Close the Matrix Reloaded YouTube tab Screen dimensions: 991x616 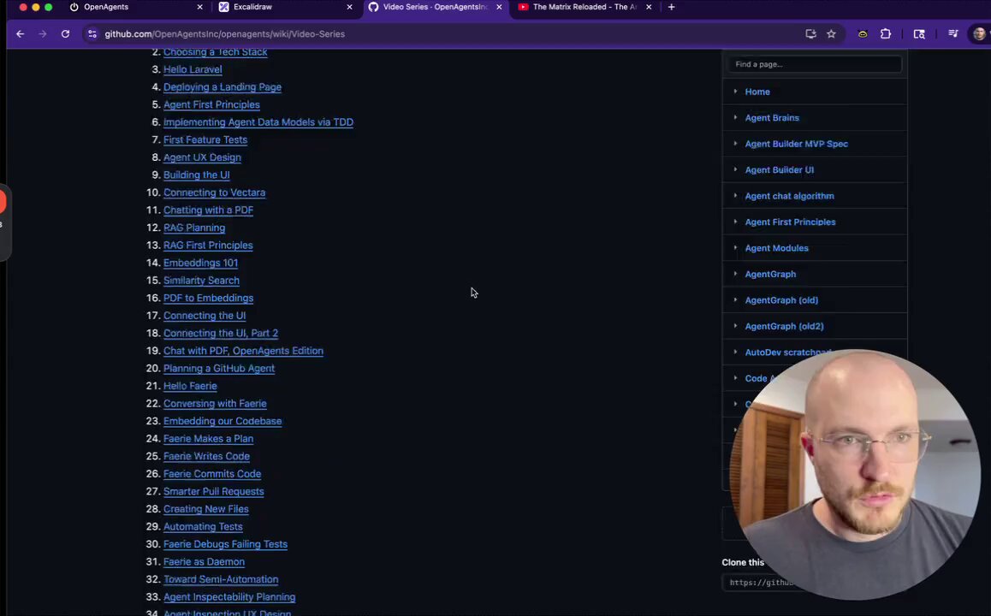pyautogui.click(x=649, y=7)
